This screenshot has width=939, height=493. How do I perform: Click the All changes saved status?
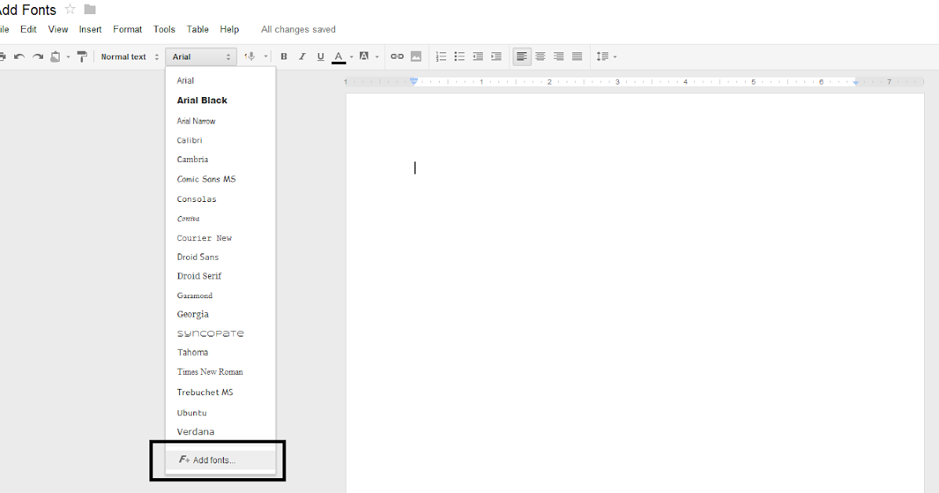pyautogui.click(x=298, y=30)
